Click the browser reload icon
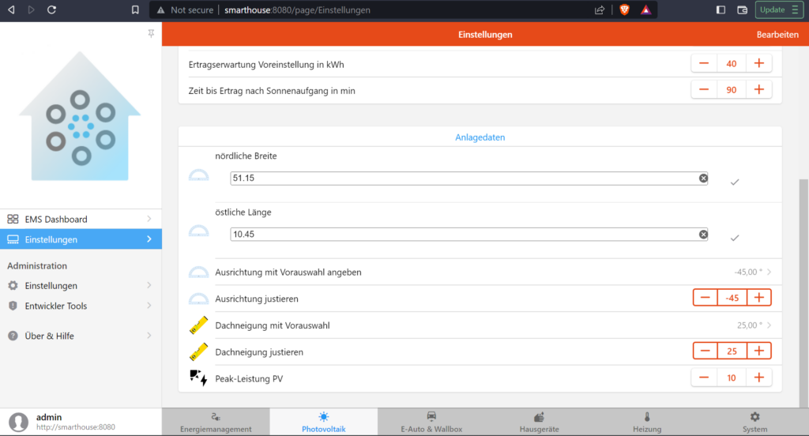Viewport: 809px width, 436px height. 51,10
